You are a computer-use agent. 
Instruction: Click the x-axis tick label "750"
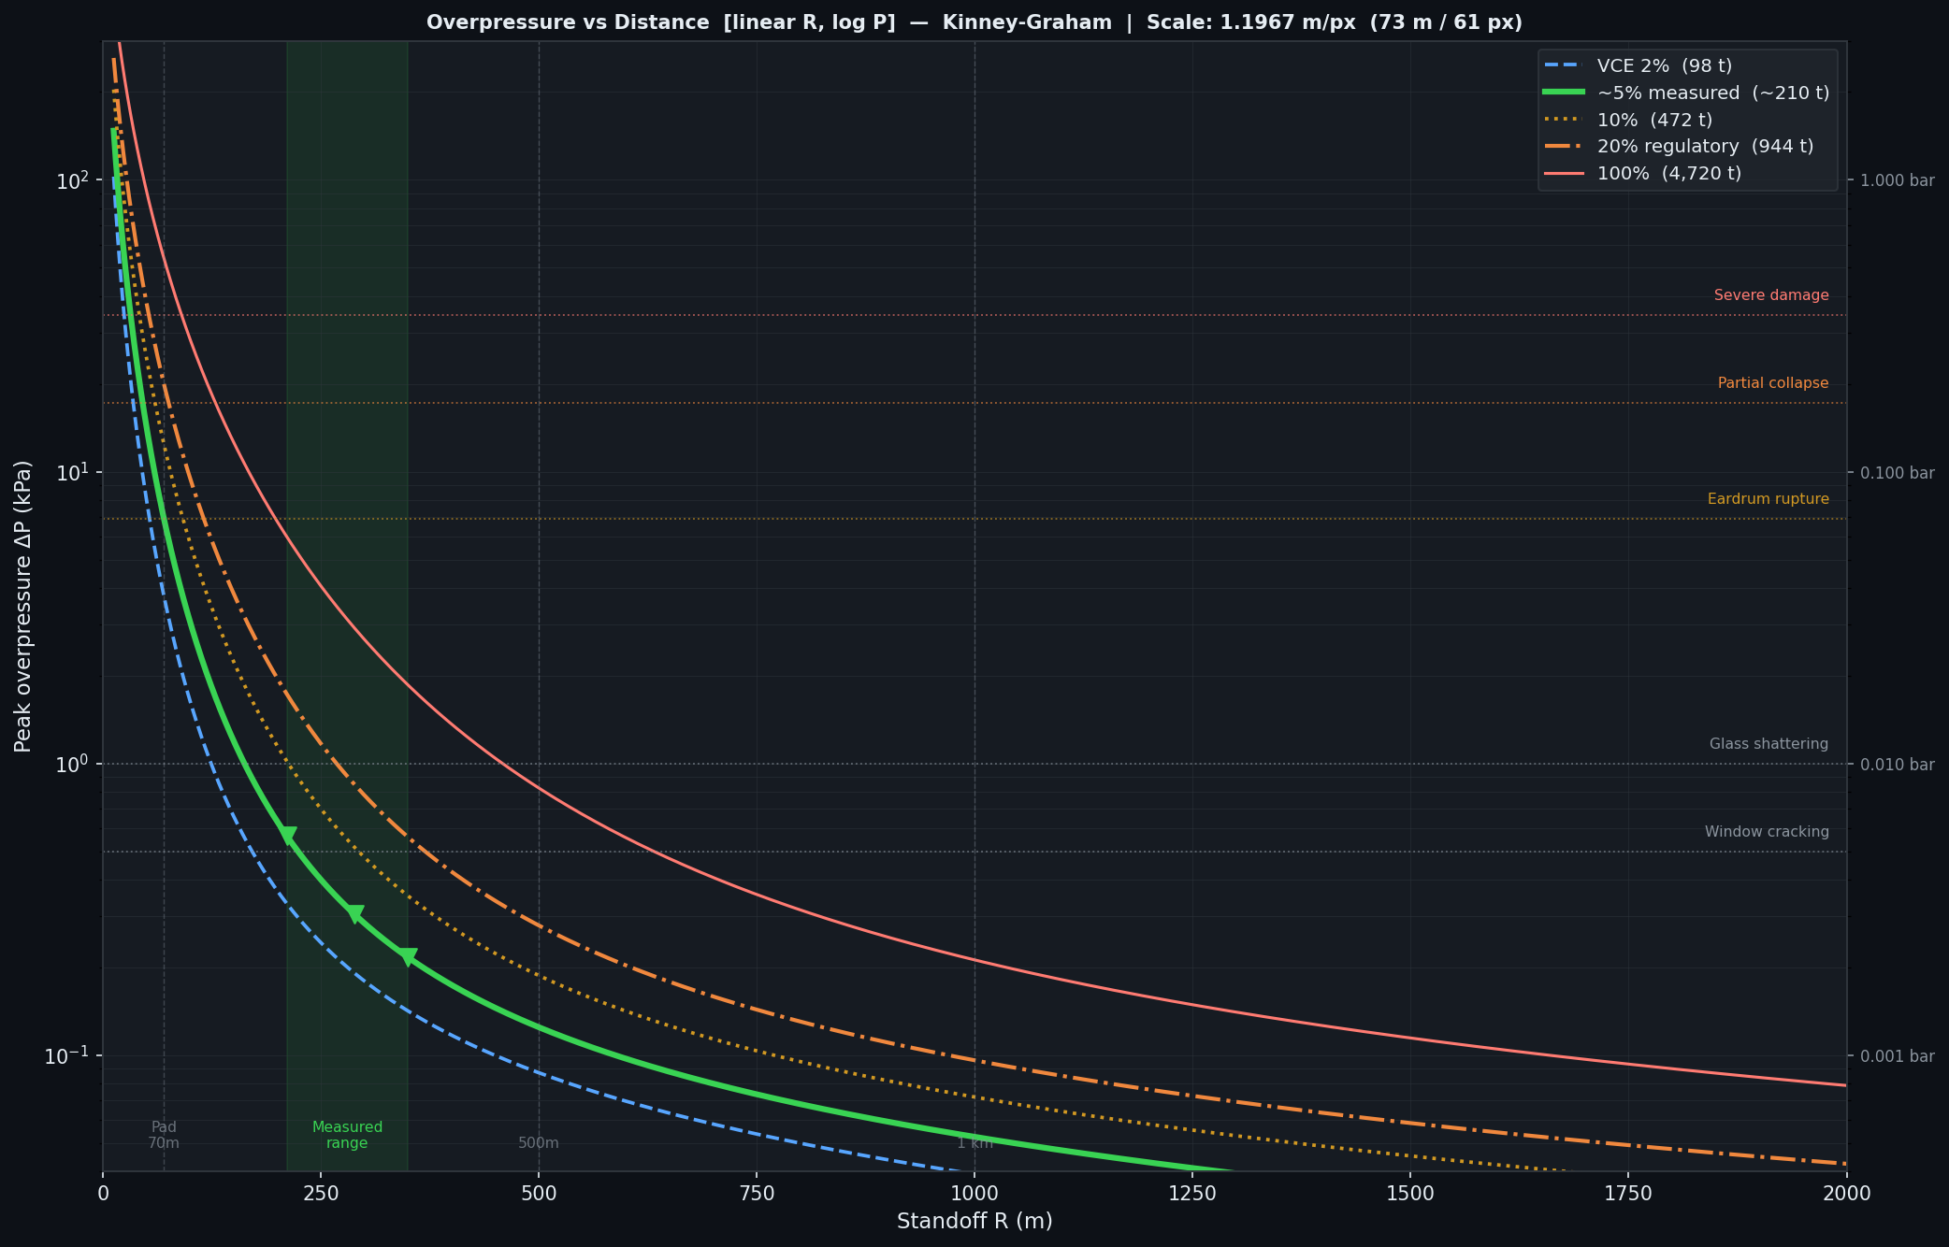(x=757, y=1194)
